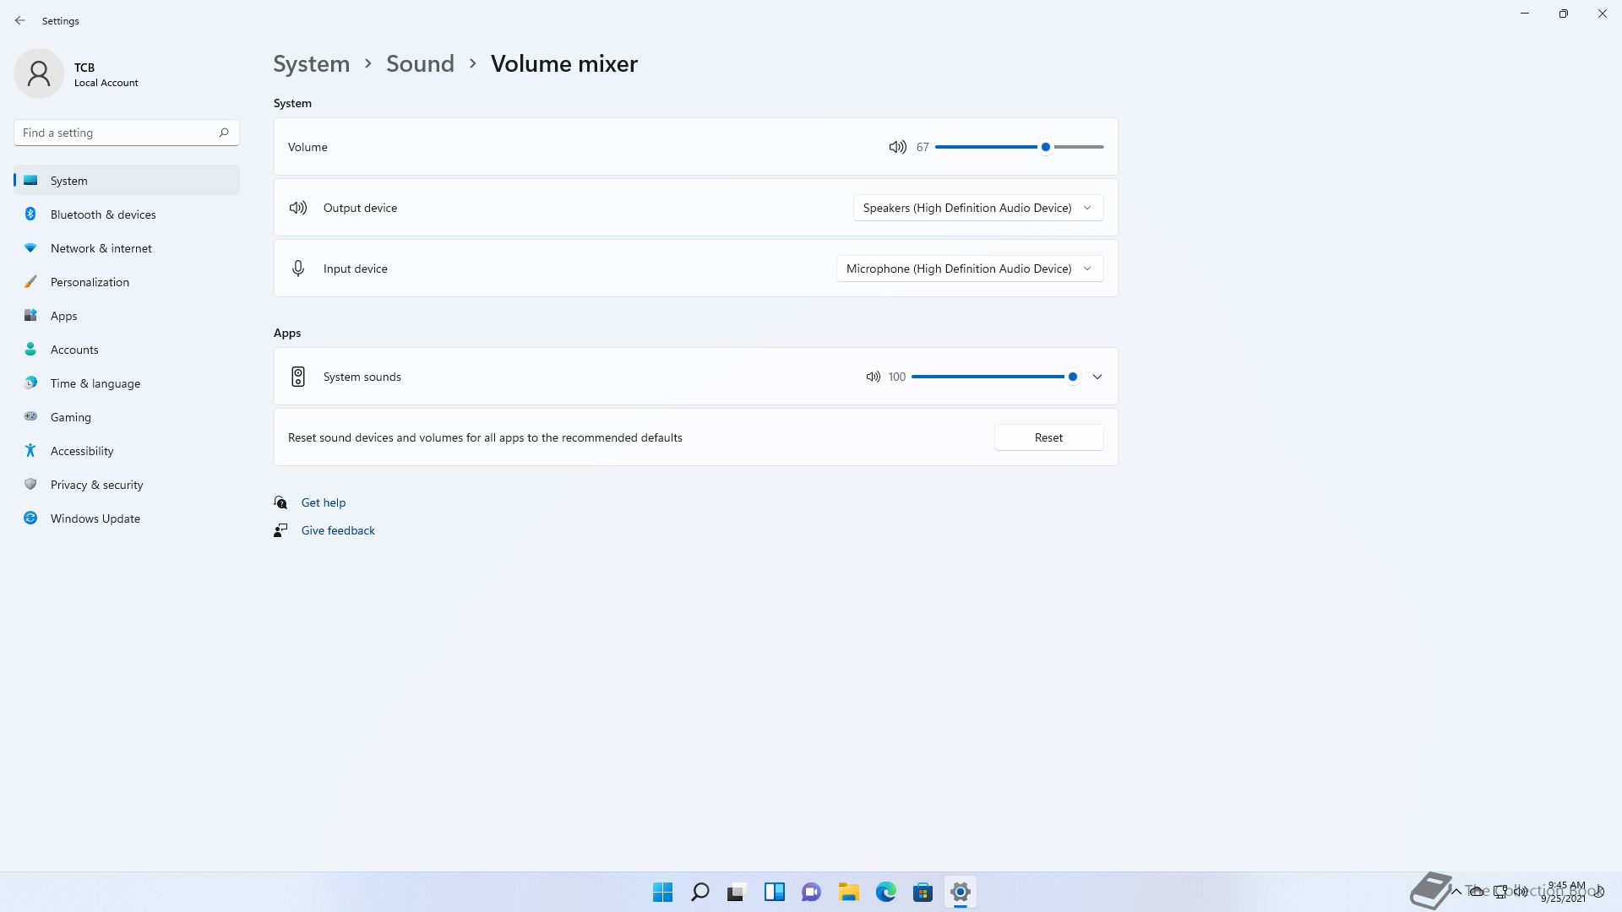Screen dimensions: 1622x912
Task: Click the Get help icon
Action: pos(280,502)
